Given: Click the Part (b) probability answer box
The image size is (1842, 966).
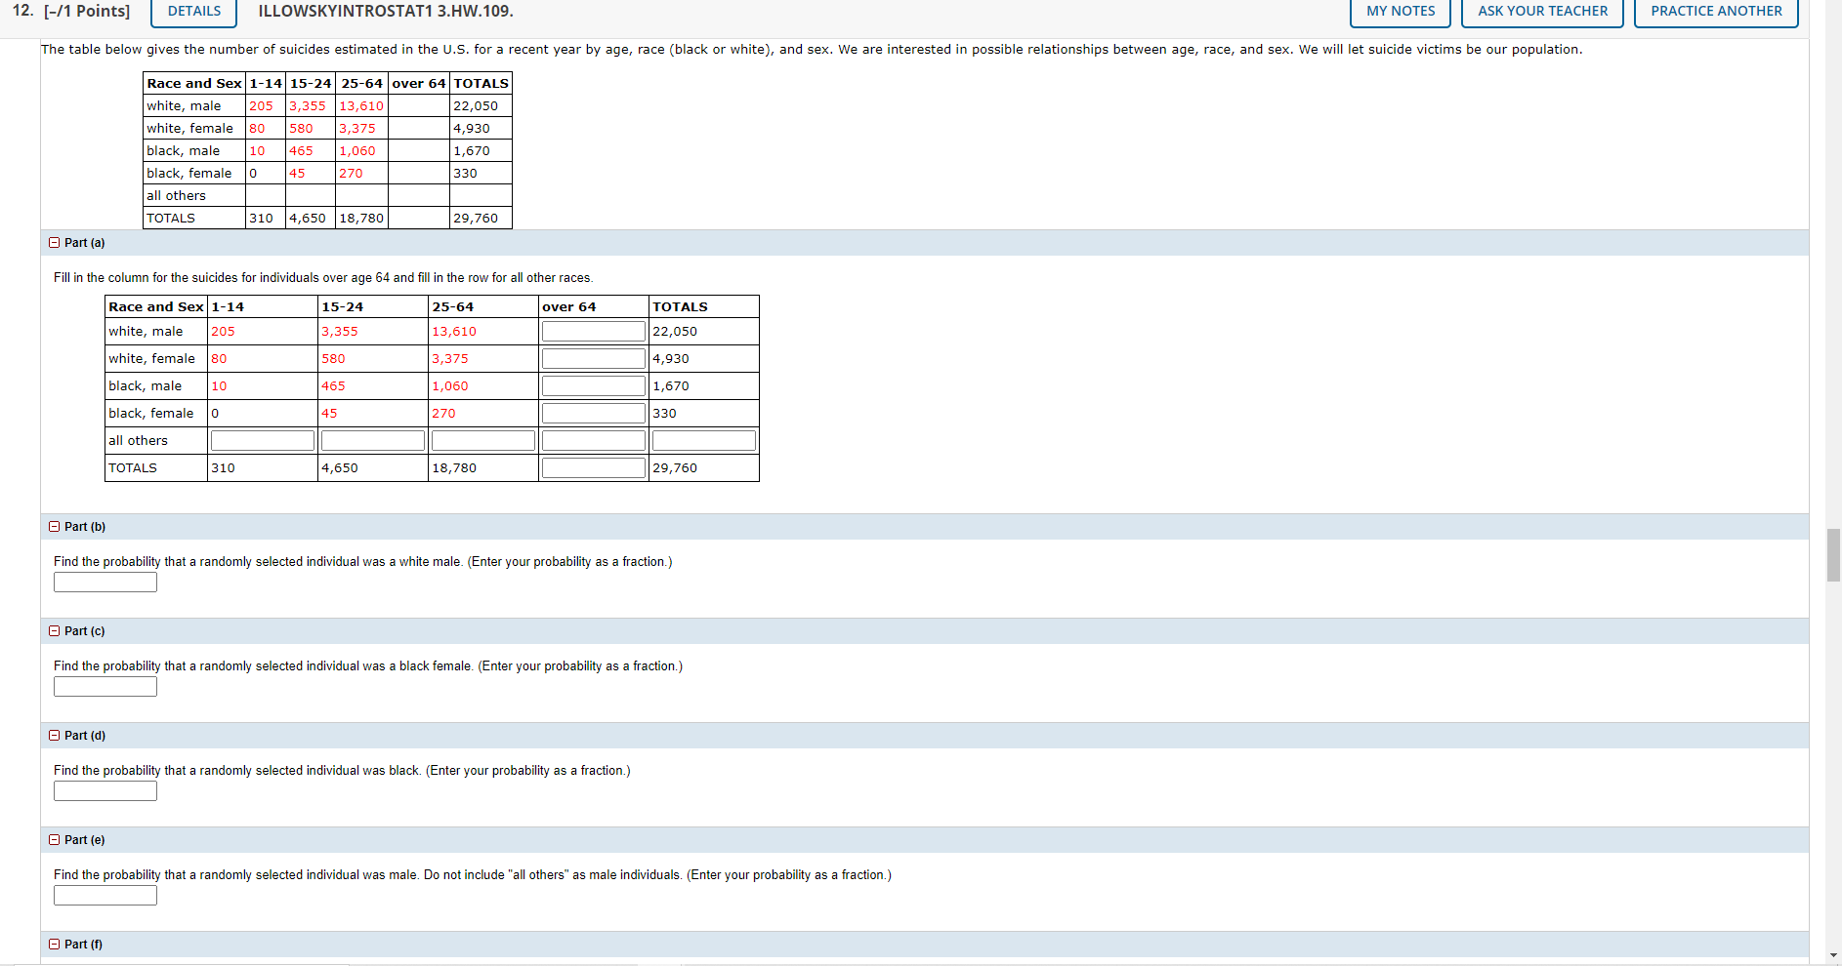Looking at the screenshot, I should 105,582.
